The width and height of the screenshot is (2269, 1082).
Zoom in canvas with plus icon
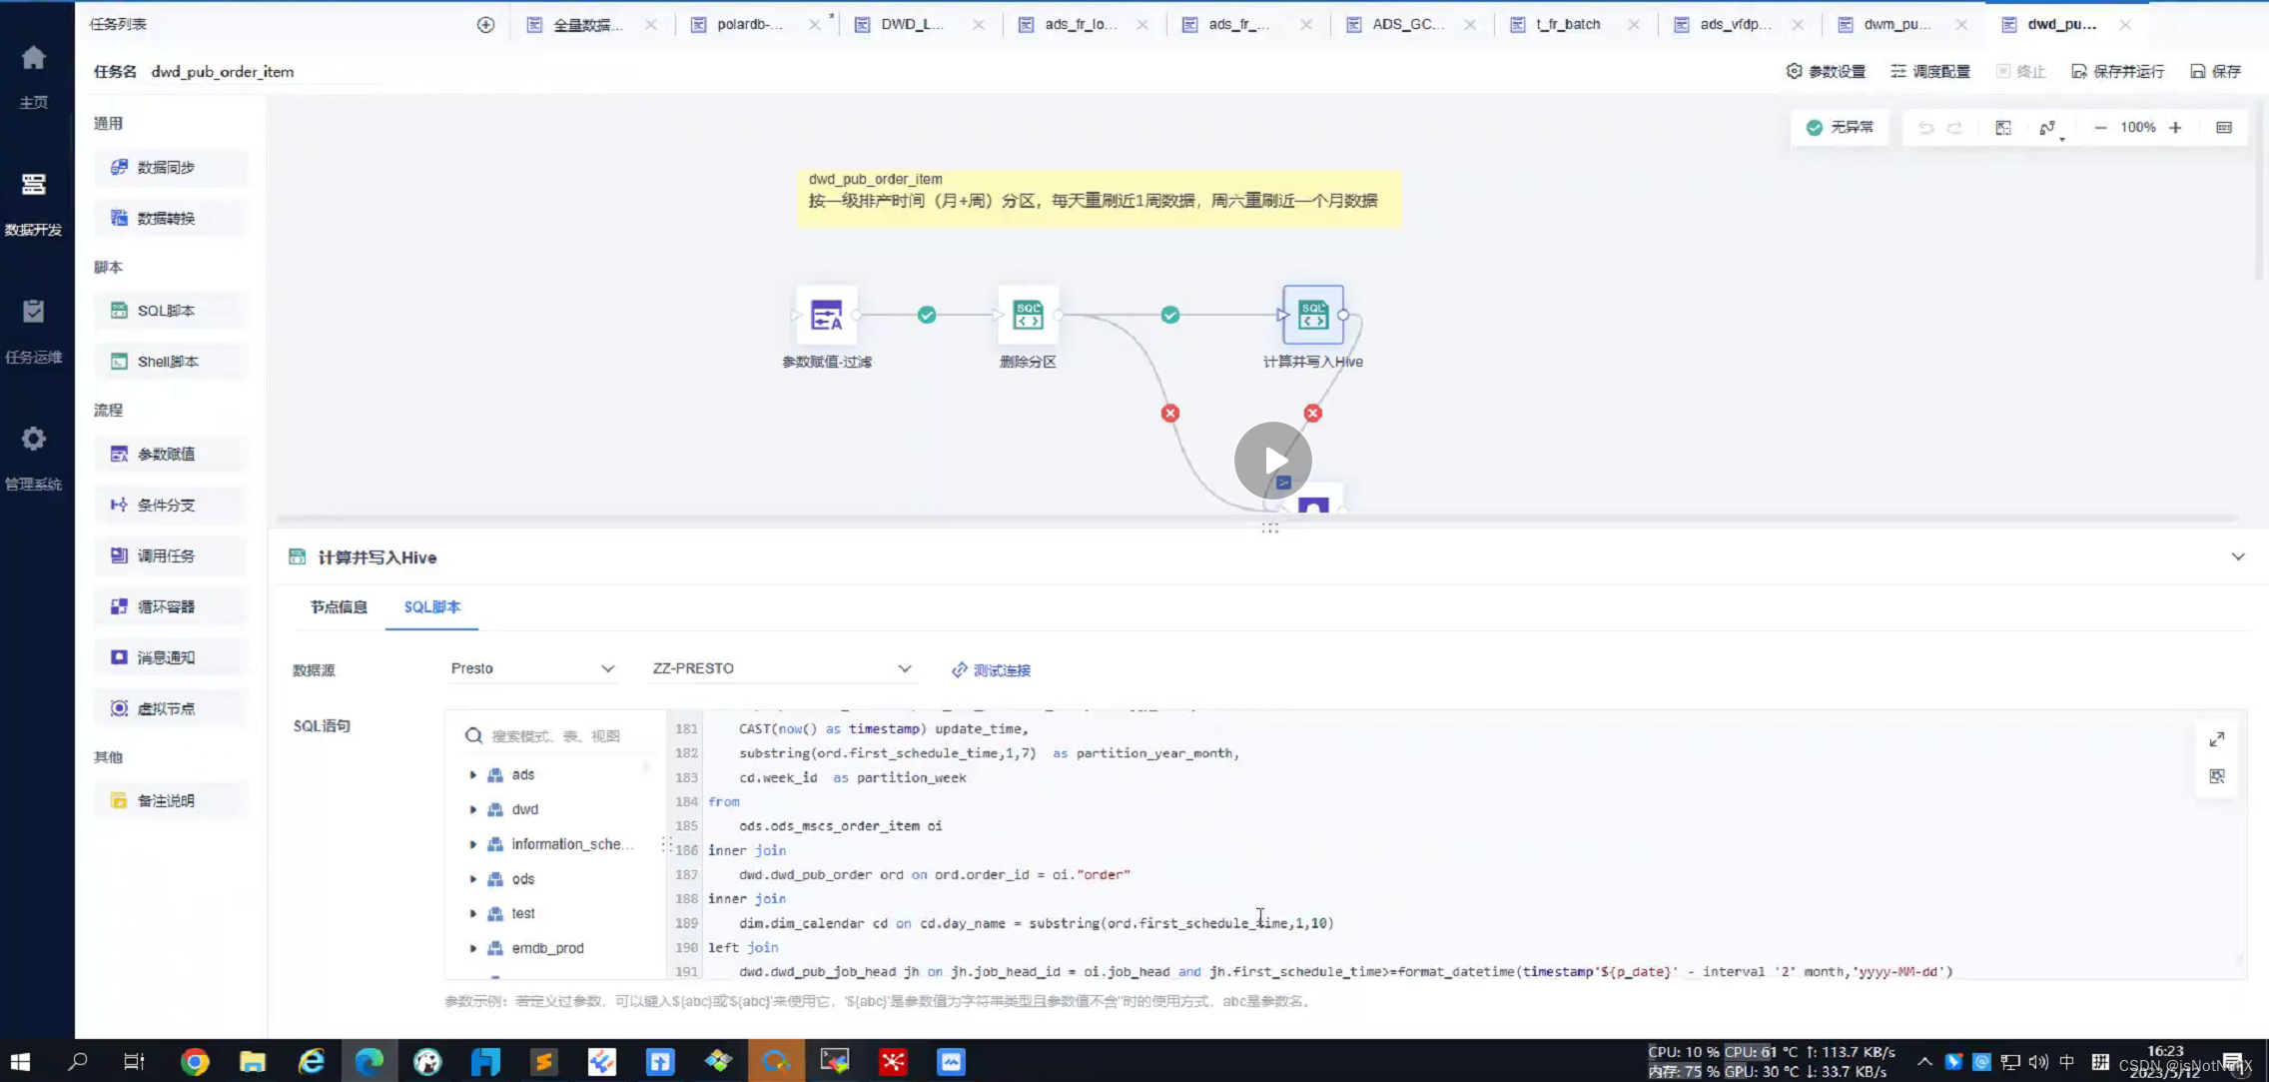pyautogui.click(x=2175, y=128)
